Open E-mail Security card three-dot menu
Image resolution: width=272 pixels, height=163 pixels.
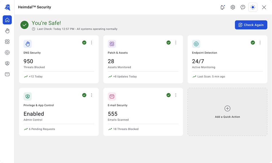coord(176,95)
